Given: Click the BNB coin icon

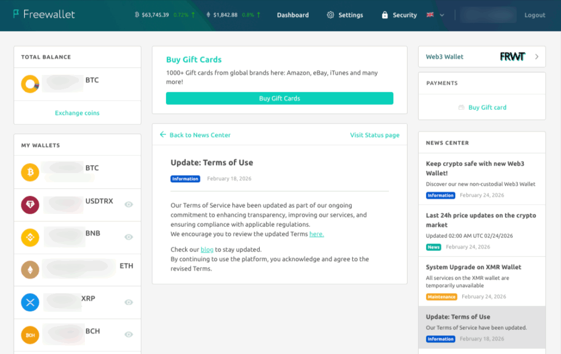Looking at the screenshot, I should pyautogui.click(x=30, y=237).
